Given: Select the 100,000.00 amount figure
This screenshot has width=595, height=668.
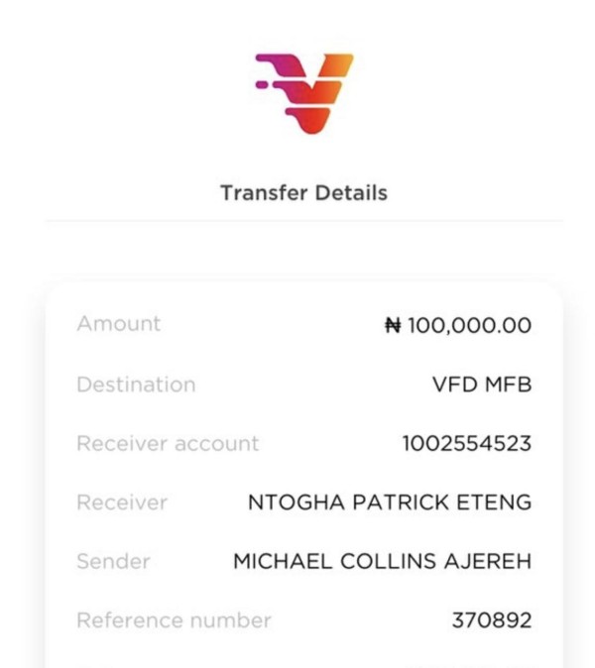Looking at the screenshot, I should pos(469,325).
